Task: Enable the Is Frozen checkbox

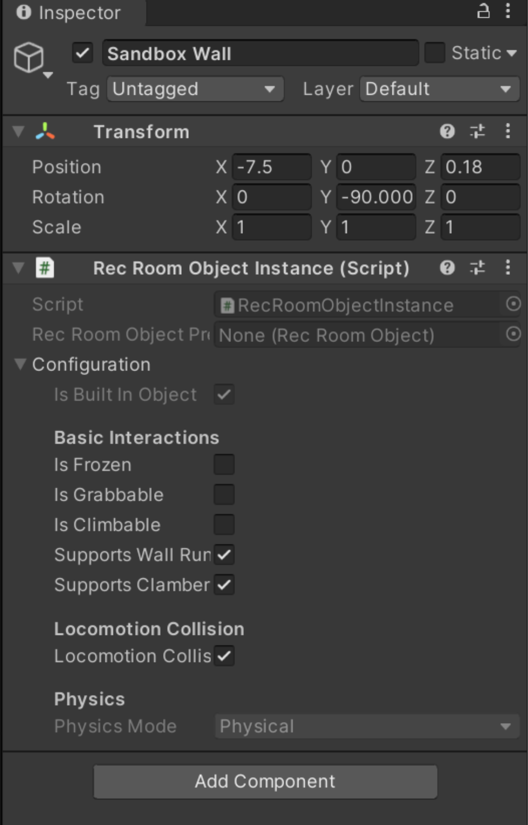Action: click(224, 464)
